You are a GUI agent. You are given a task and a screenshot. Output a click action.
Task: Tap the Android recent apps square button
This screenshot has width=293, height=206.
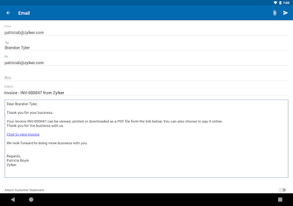click(x=280, y=200)
